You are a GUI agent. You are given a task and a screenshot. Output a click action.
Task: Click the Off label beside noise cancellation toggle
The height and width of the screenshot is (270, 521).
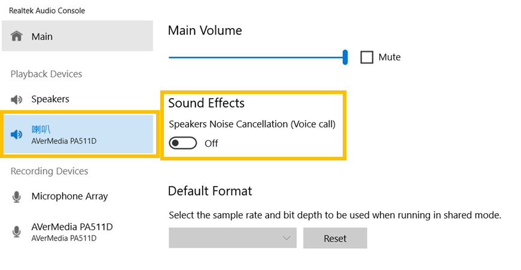[211, 144]
